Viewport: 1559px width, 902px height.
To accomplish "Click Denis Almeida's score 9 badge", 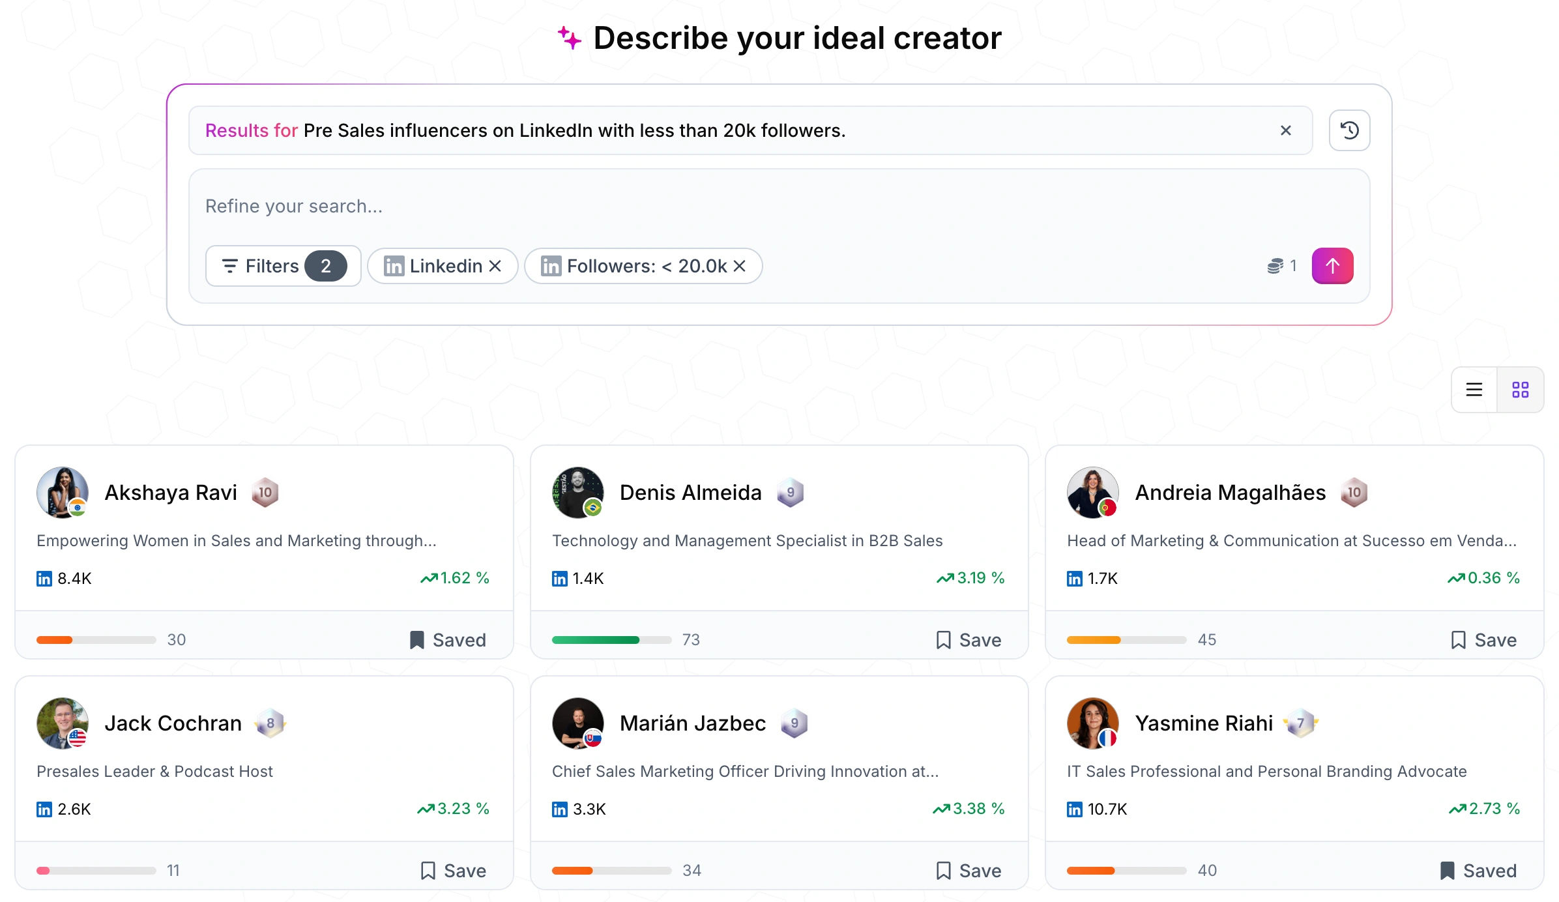I will [x=790, y=493].
